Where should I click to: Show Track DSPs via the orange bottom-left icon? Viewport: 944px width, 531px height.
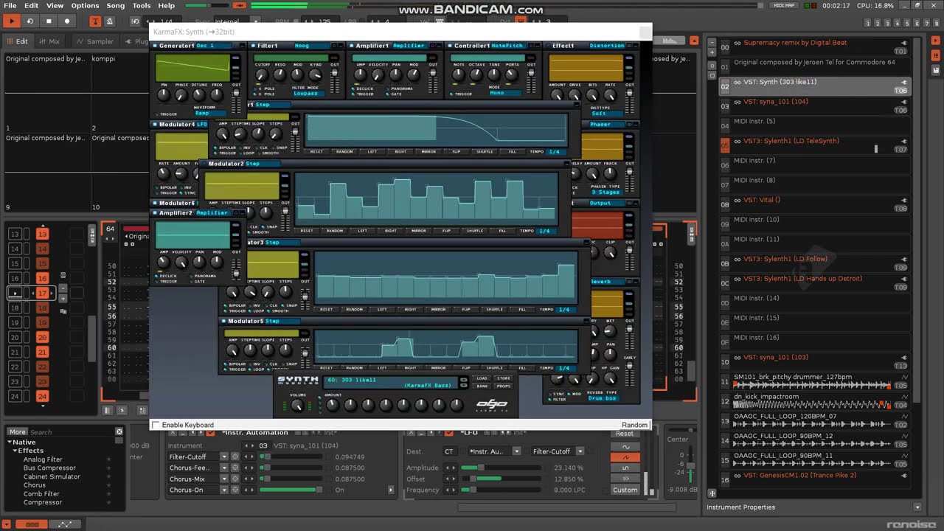31,524
